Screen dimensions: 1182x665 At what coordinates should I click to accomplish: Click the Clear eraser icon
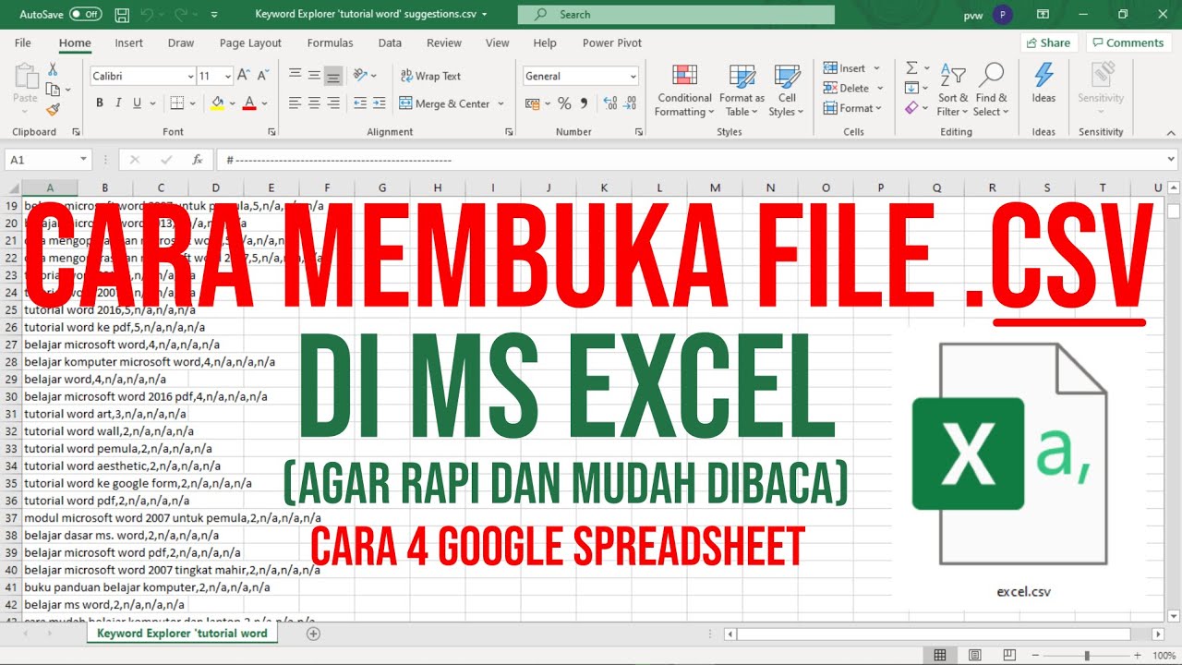coord(911,108)
